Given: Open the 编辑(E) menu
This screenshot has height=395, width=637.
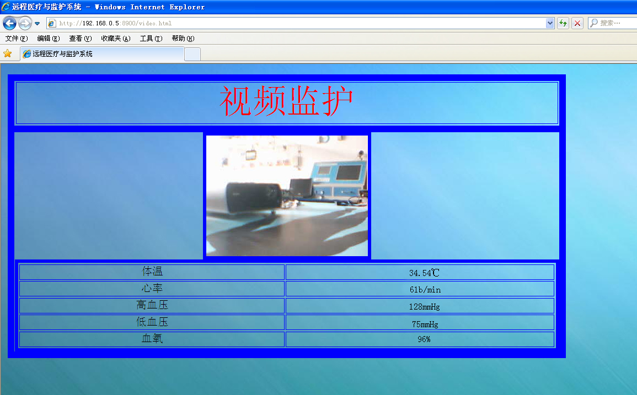Looking at the screenshot, I should pyautogui.click(x=49, y=39).
